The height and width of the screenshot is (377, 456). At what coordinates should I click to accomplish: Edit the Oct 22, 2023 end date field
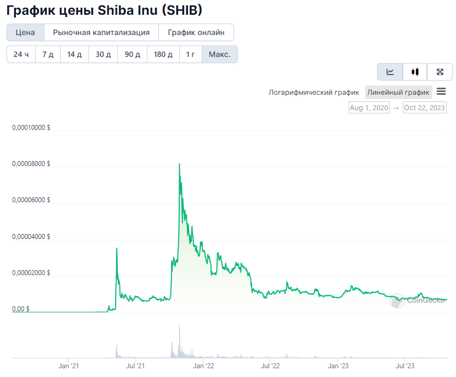point(425,107)
